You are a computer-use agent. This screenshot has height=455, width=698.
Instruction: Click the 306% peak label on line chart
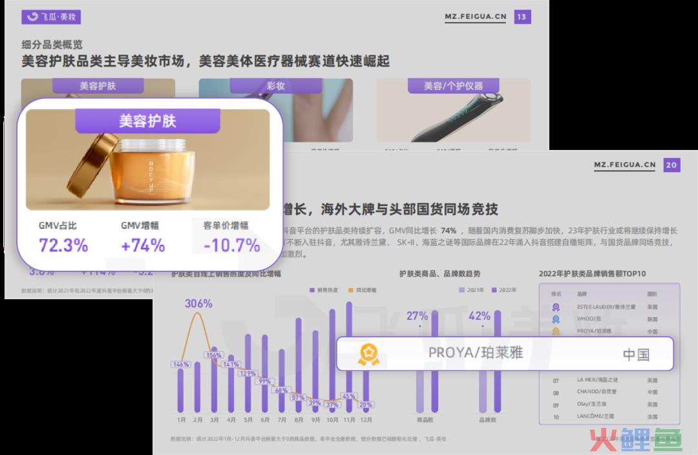[198, 304]
